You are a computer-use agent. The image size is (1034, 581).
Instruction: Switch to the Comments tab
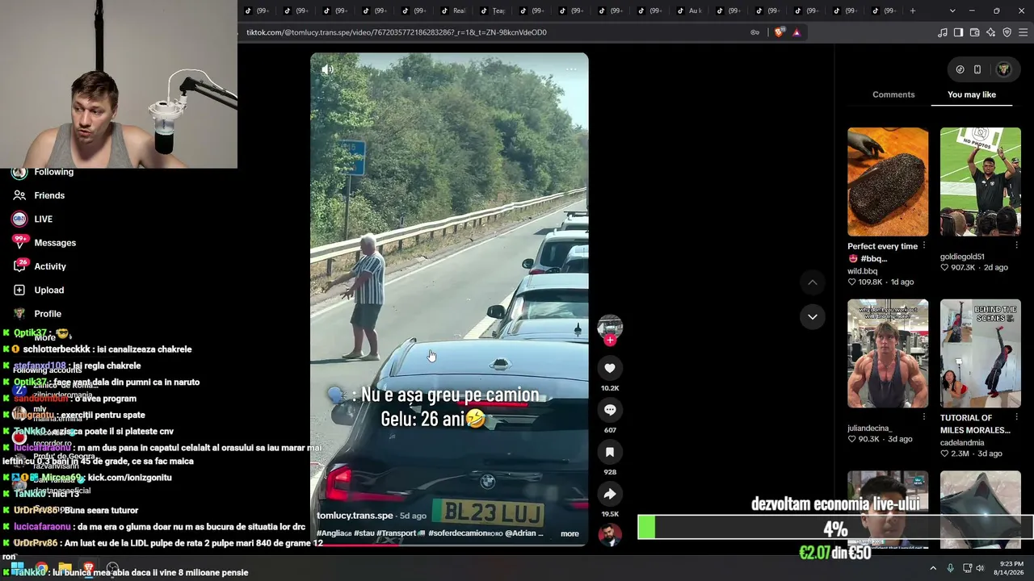tap(893, 94)
